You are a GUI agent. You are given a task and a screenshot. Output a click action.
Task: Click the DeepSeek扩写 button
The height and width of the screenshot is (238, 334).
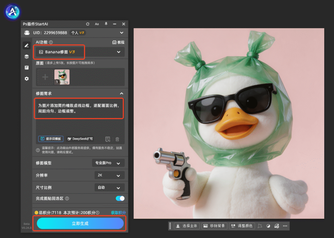pos(80,139)
